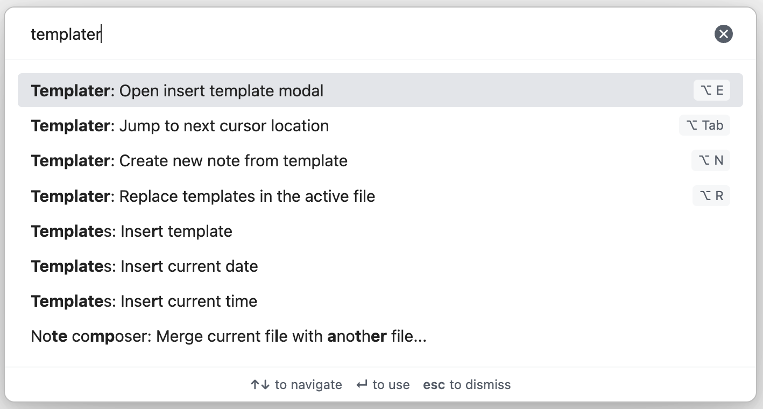This screenshot has height=409, width=763.
Task: Click the return-key icon in footer
Action: [362, 385]
